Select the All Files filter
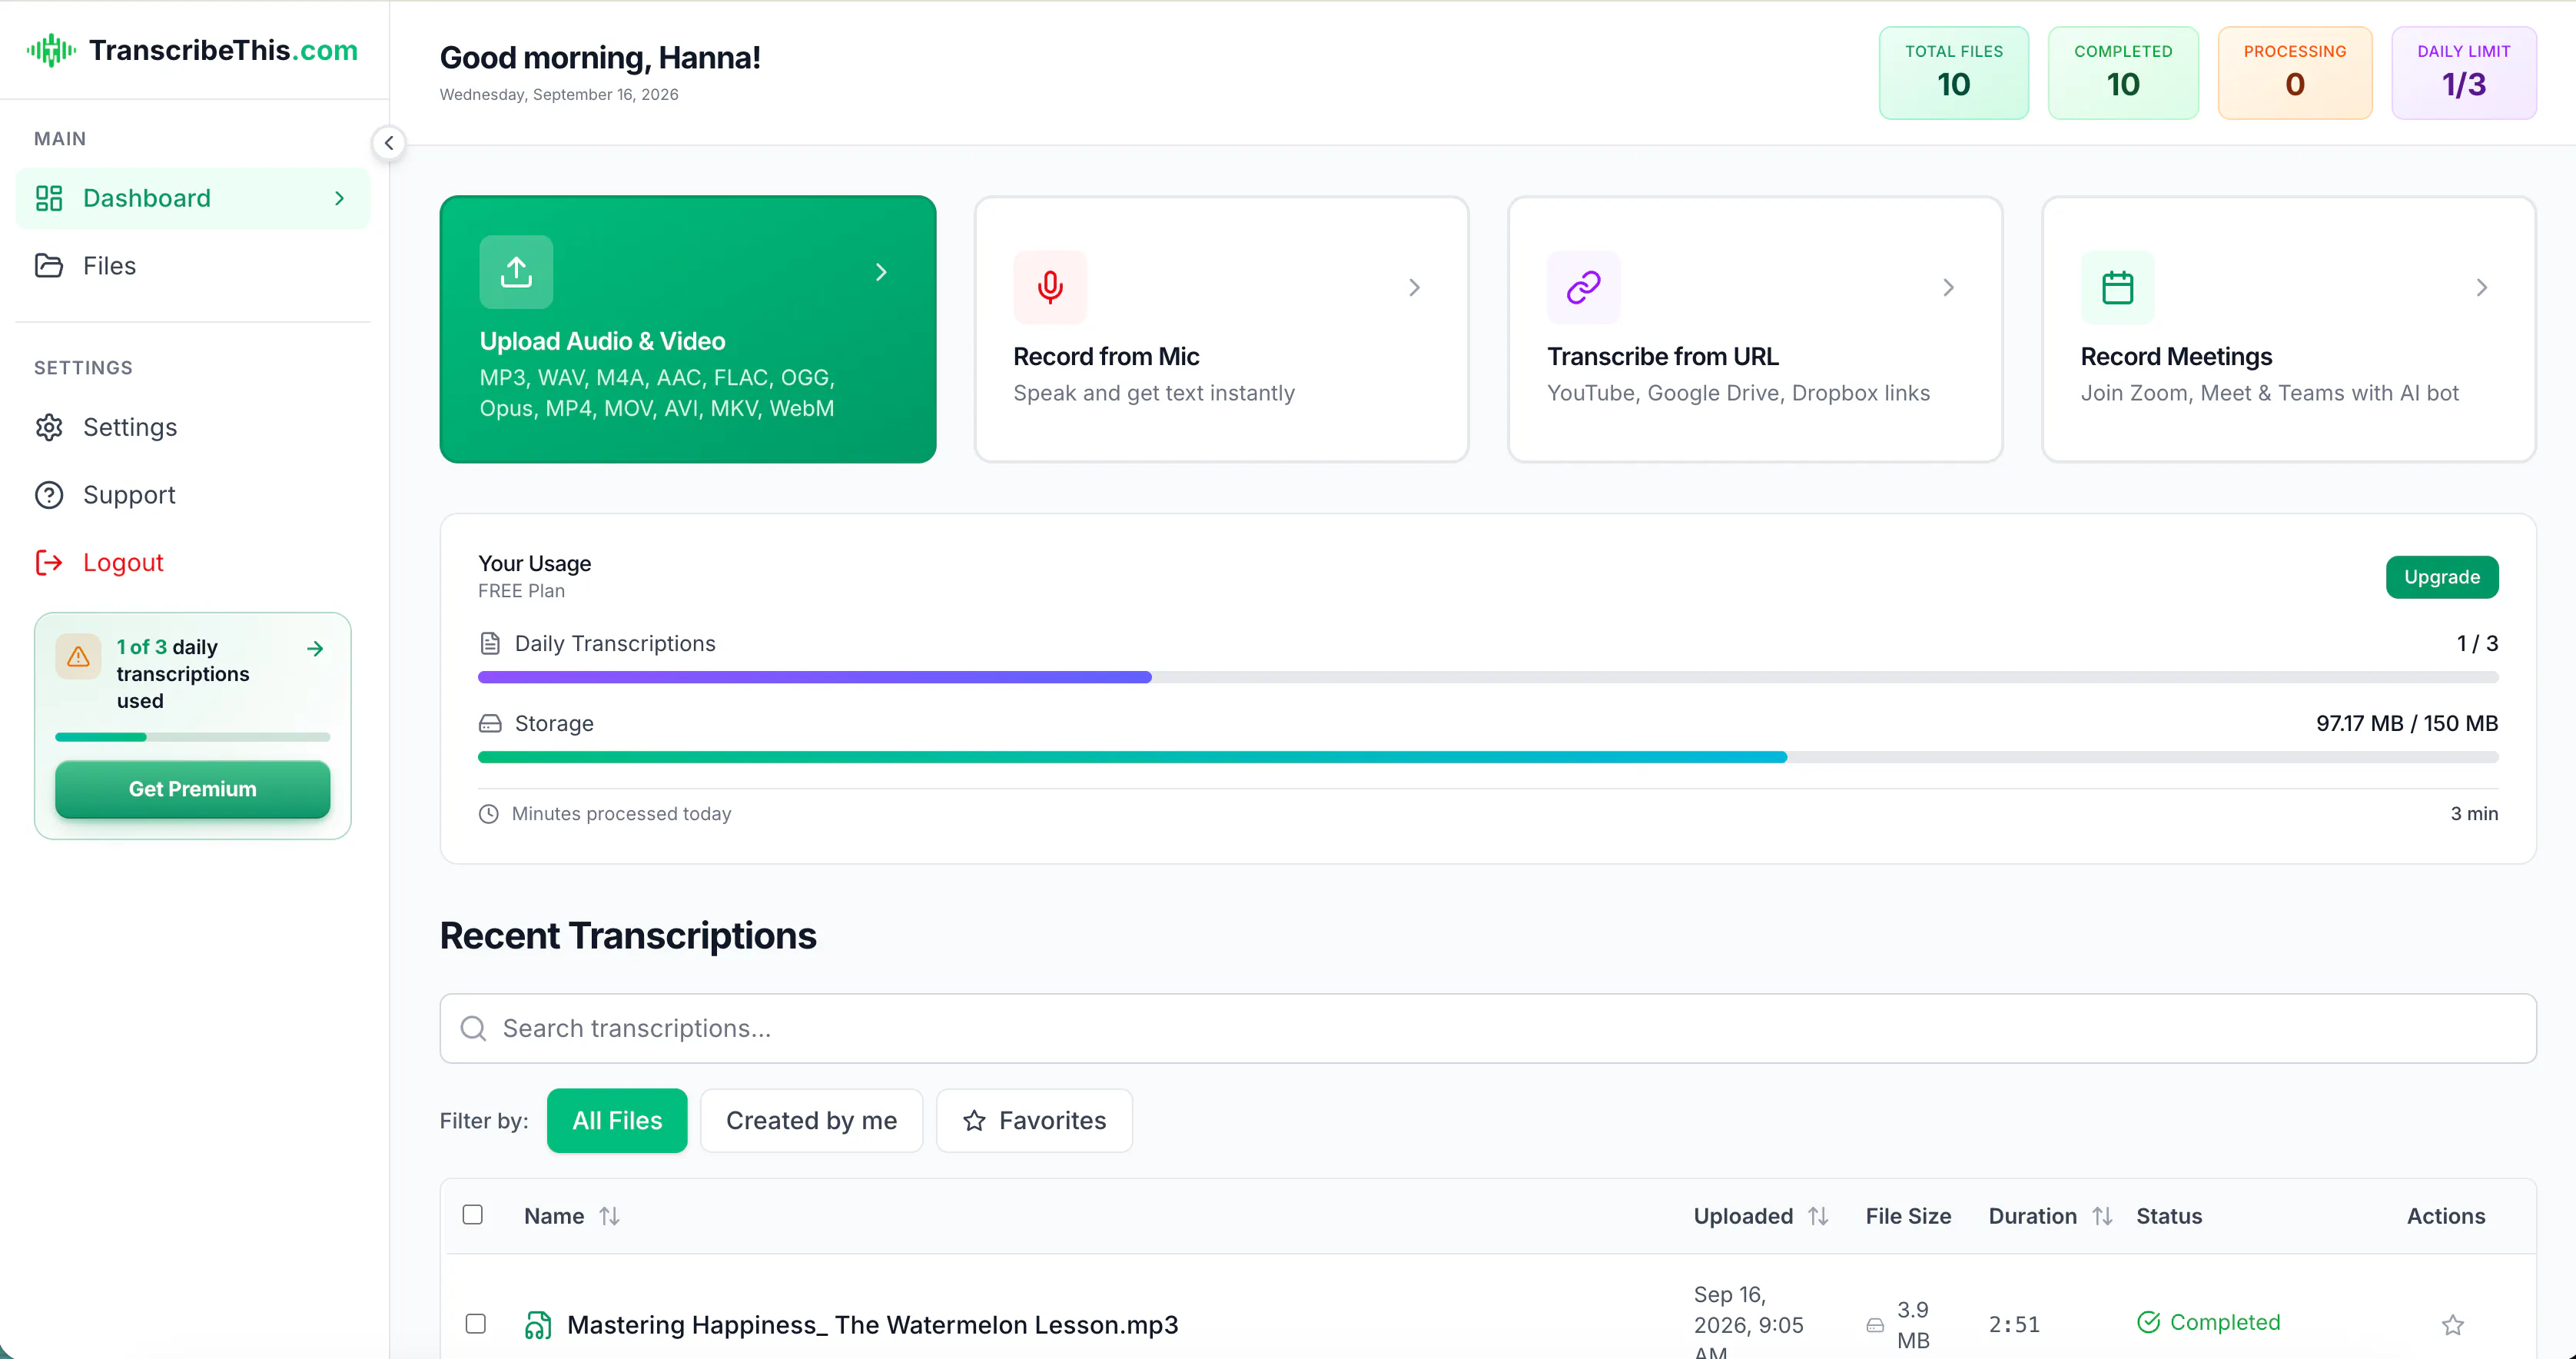The width and height of the screenshot is (2576, 1359). (x=617, y=1121)
